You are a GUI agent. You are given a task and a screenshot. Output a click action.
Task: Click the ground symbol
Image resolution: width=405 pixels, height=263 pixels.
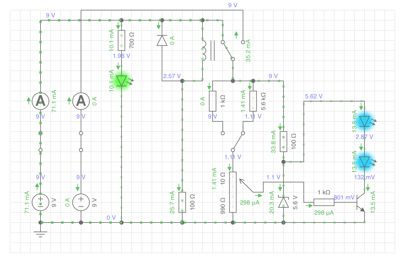[x=40, y=233]
